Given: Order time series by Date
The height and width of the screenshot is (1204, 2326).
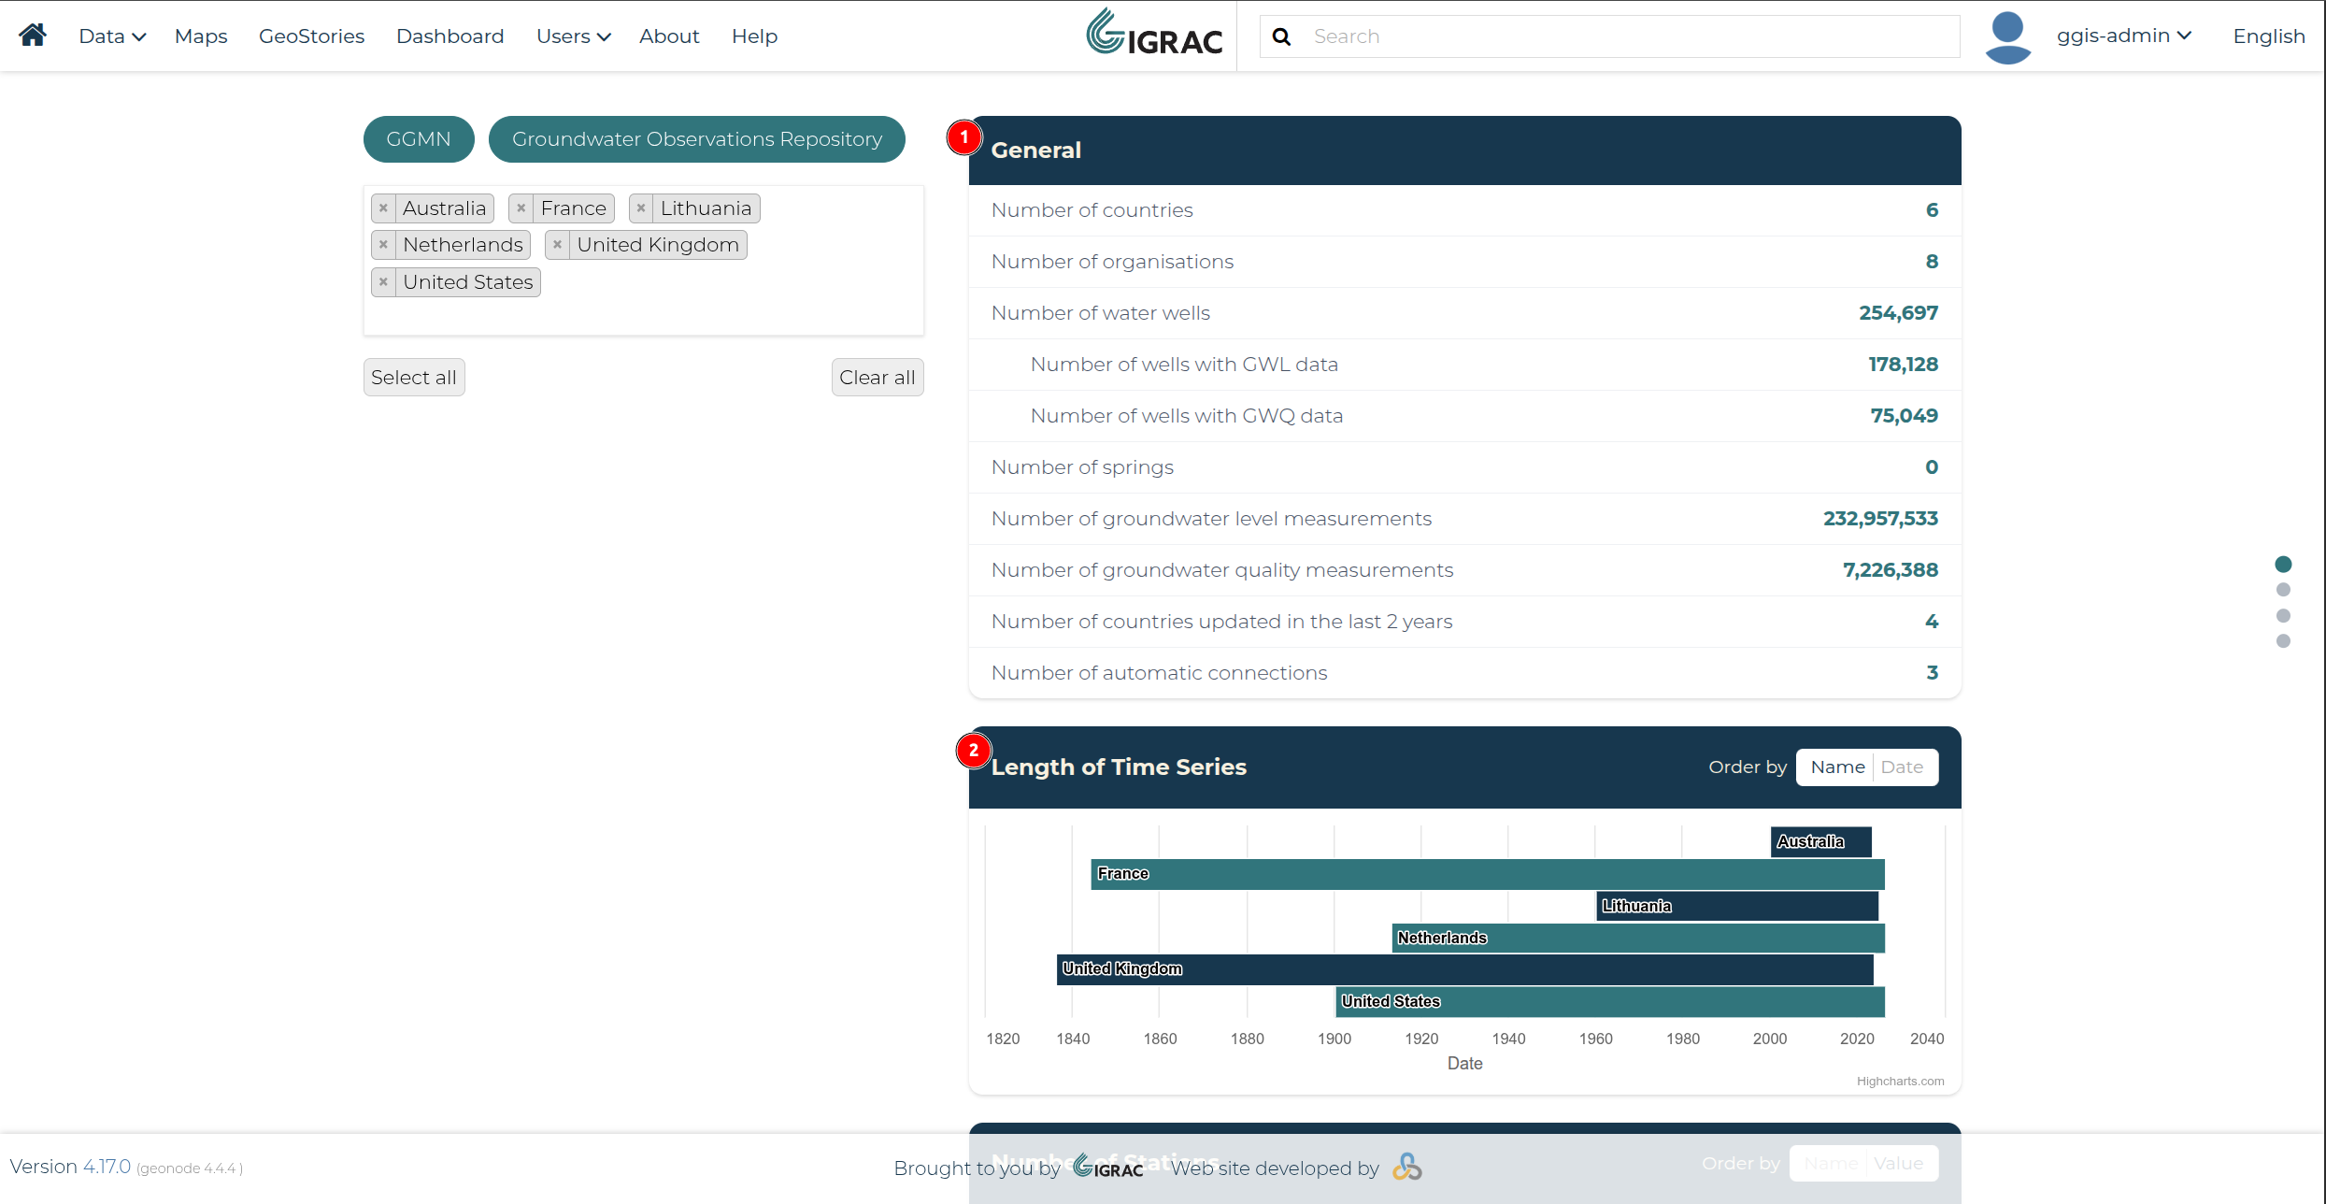Looking at the screenshot, I should click(1902, 767).
